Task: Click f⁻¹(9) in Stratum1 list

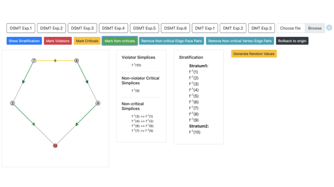Action: pos(194,120)
